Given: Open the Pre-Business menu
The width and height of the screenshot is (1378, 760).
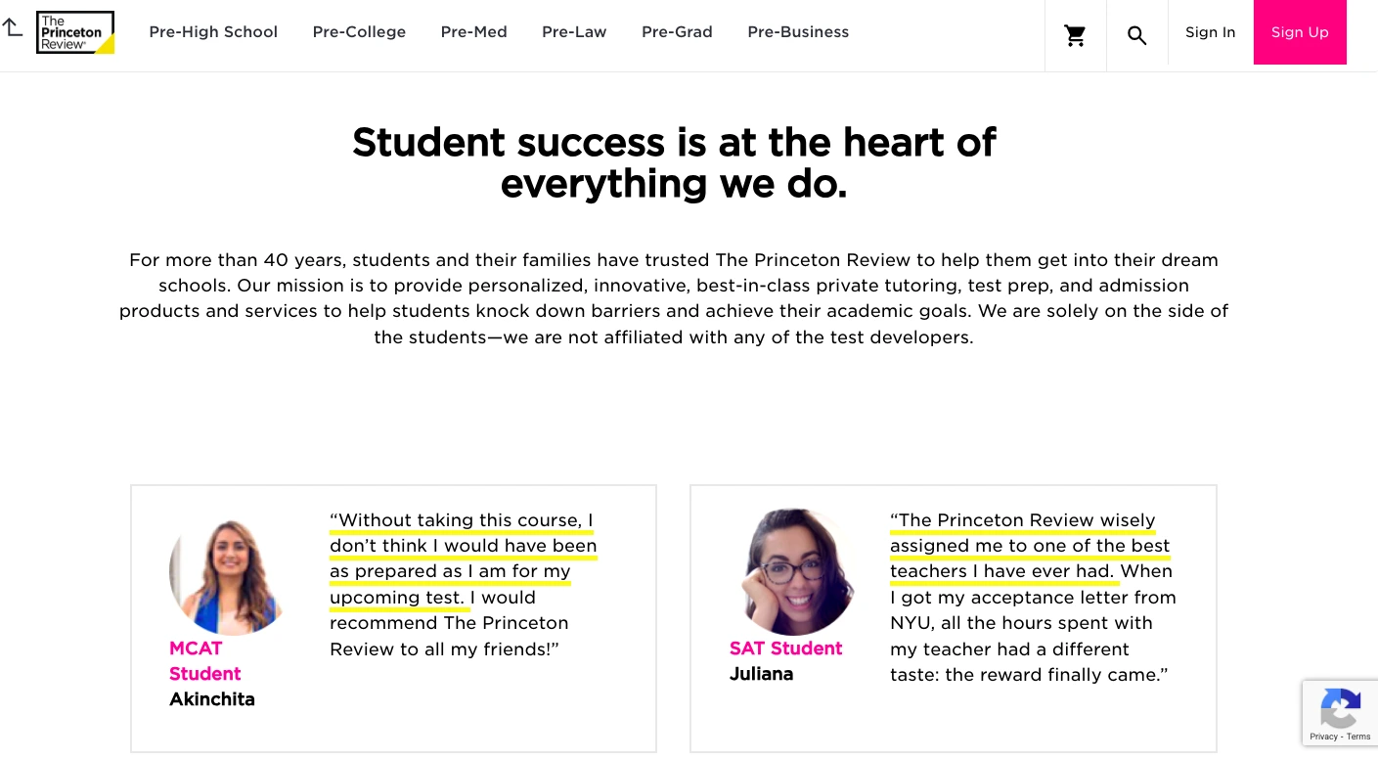Looking at the screenshot, I should pos(798,32).
